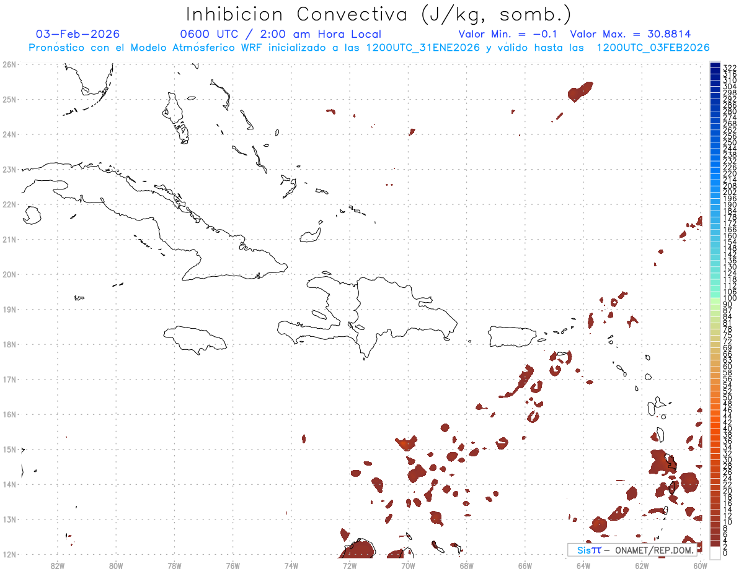Viewport: 744px width, 574px height.
Task: Click the "70W" longitude label
Action: 408,565
